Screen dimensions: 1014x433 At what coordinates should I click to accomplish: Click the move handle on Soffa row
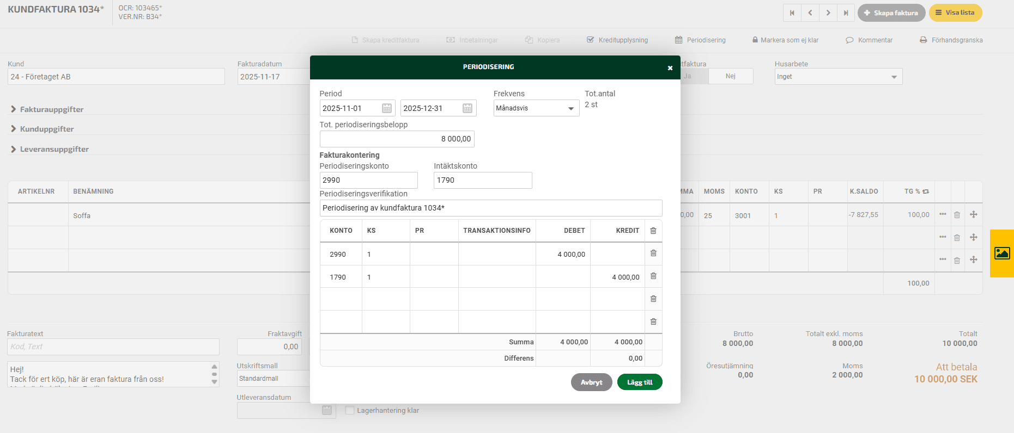973,215
